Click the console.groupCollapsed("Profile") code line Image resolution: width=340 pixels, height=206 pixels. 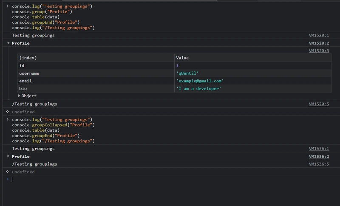click(x=54, y=125)
